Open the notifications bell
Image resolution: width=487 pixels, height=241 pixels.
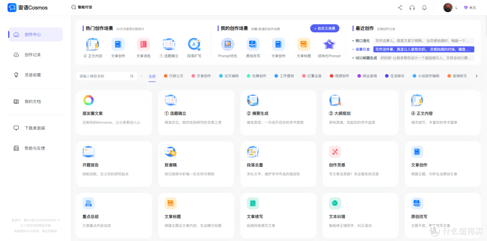(x=424, y=8)
